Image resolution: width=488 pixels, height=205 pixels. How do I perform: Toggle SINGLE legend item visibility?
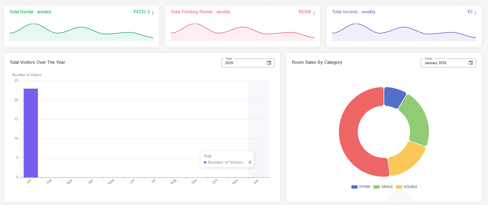tap(383, 187)
